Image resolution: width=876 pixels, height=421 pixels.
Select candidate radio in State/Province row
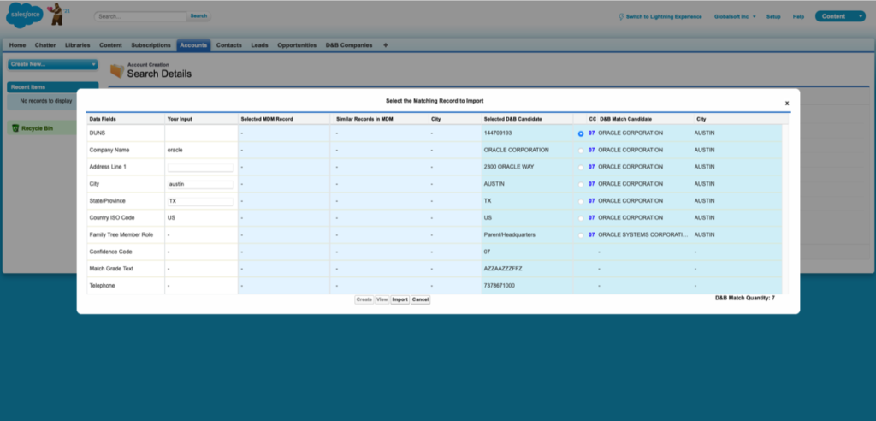(581, 201)
